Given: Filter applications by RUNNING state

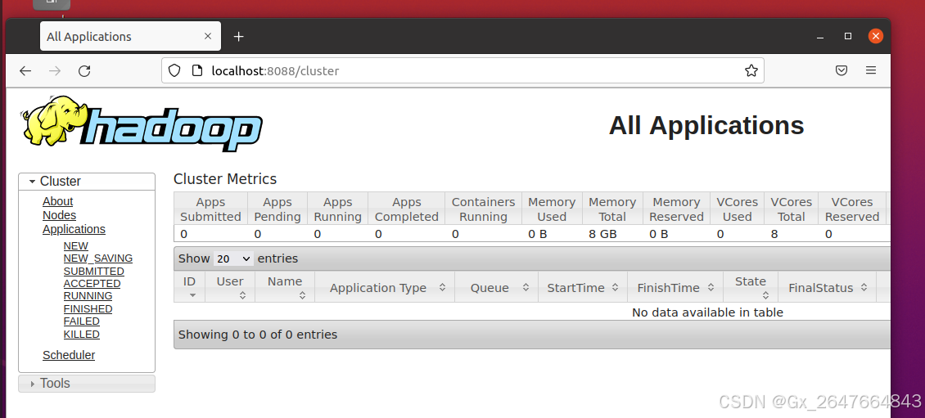Looking at the screenshot, I should pyautogui.click(x=88, y=296).
